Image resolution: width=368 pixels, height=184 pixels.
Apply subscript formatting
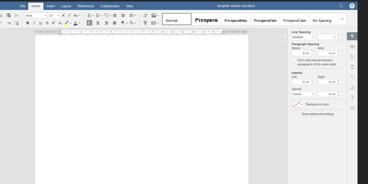pos(60,23)
